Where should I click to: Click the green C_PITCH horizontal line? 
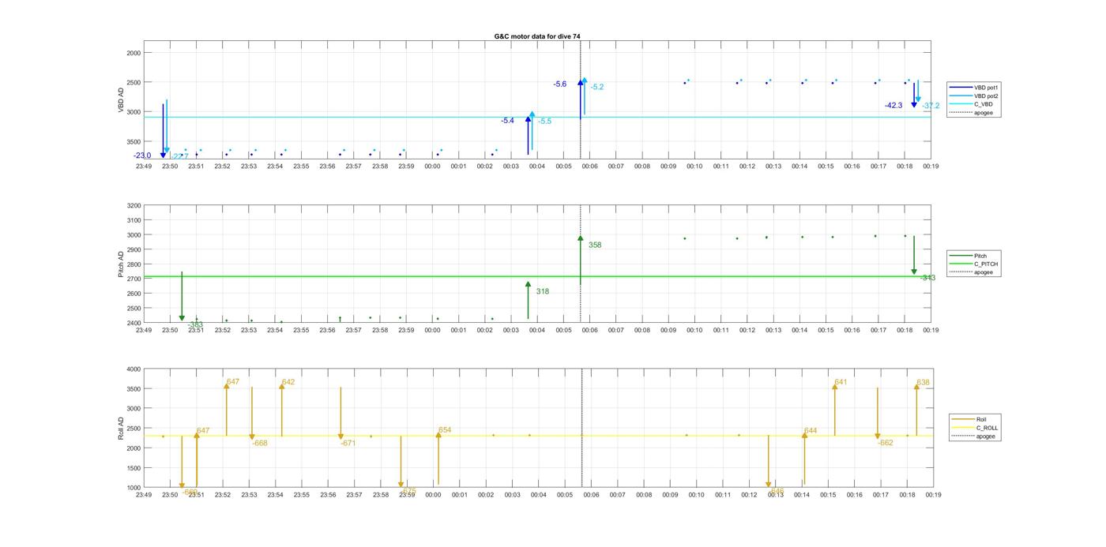(x=537, y=276)
